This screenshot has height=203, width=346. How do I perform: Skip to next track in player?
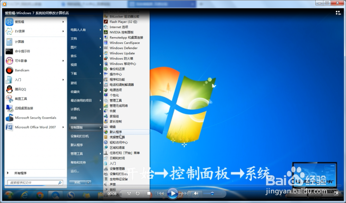click(x=184, y=194)
